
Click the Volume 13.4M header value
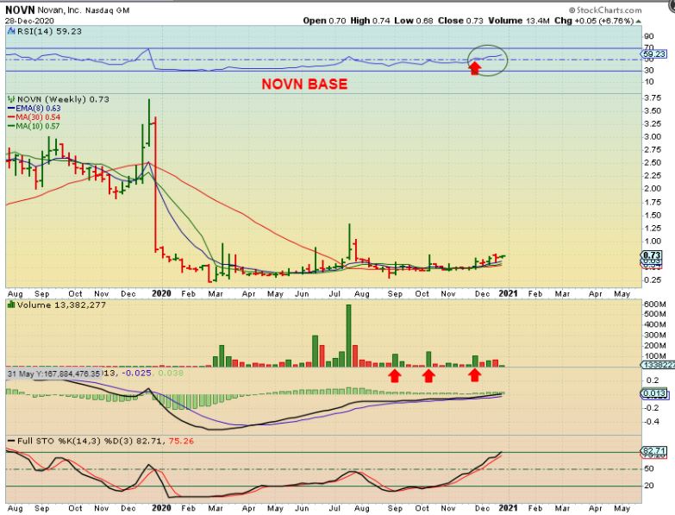tap(518, 21)
